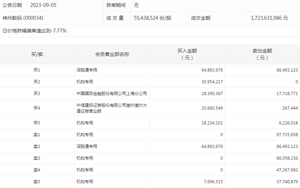Screen dimensions: 300x188
Task: Select buy amount 28,390,367
Action: pos(212,94)
